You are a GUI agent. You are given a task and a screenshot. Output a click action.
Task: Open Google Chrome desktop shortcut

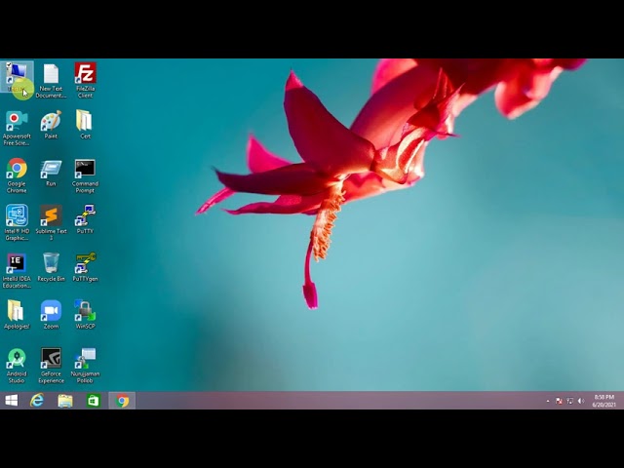[x=17, y=175]
